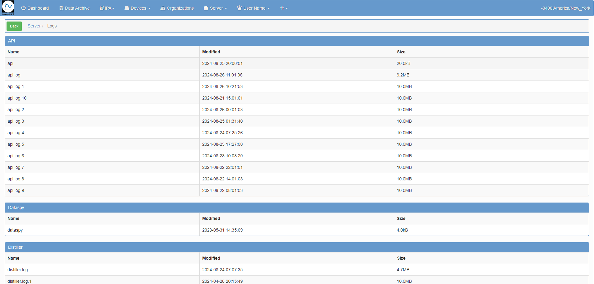594x284 pixels.
Task: Click the Logs breadcrumb text
Action: coord(52,26)
